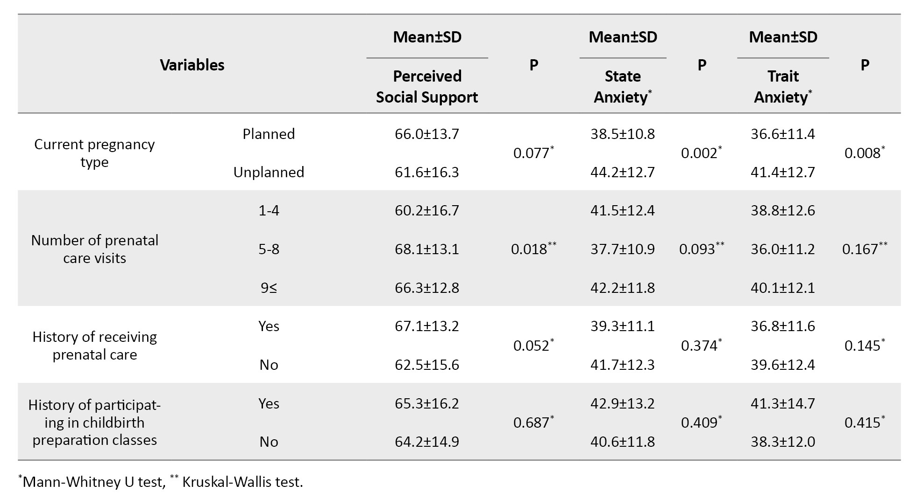The width and height of the screenshot is (923, 499).
Task: Select the 5-8 visits category cell
Action: click(269, 249)
